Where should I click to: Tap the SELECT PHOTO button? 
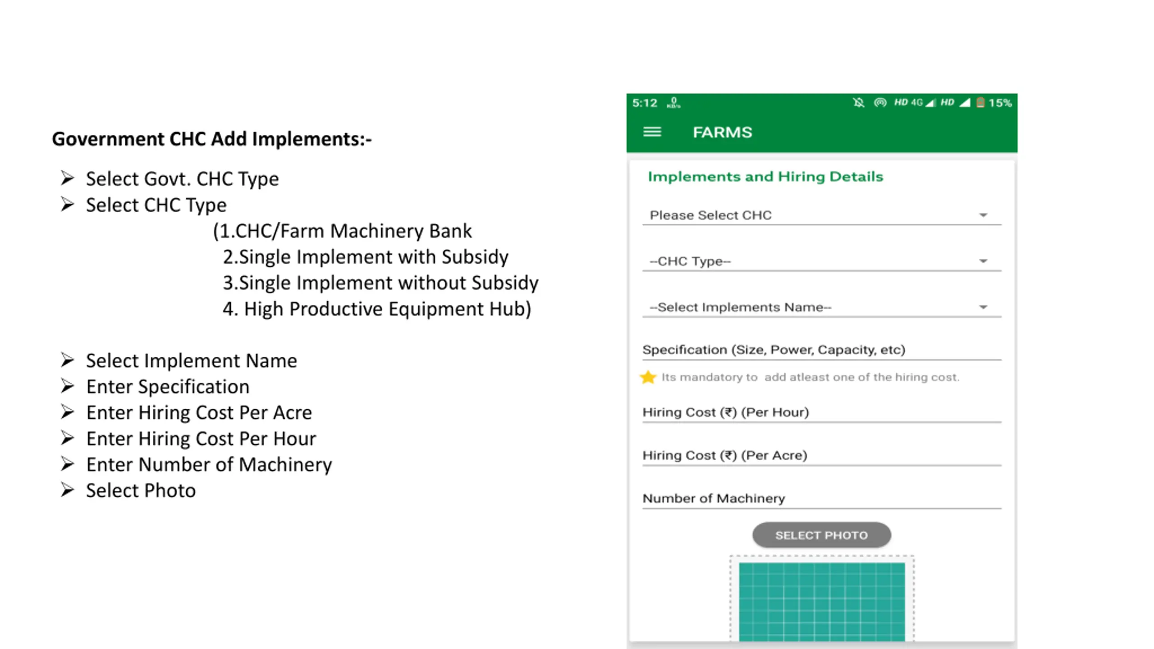(x=821, y=535)
